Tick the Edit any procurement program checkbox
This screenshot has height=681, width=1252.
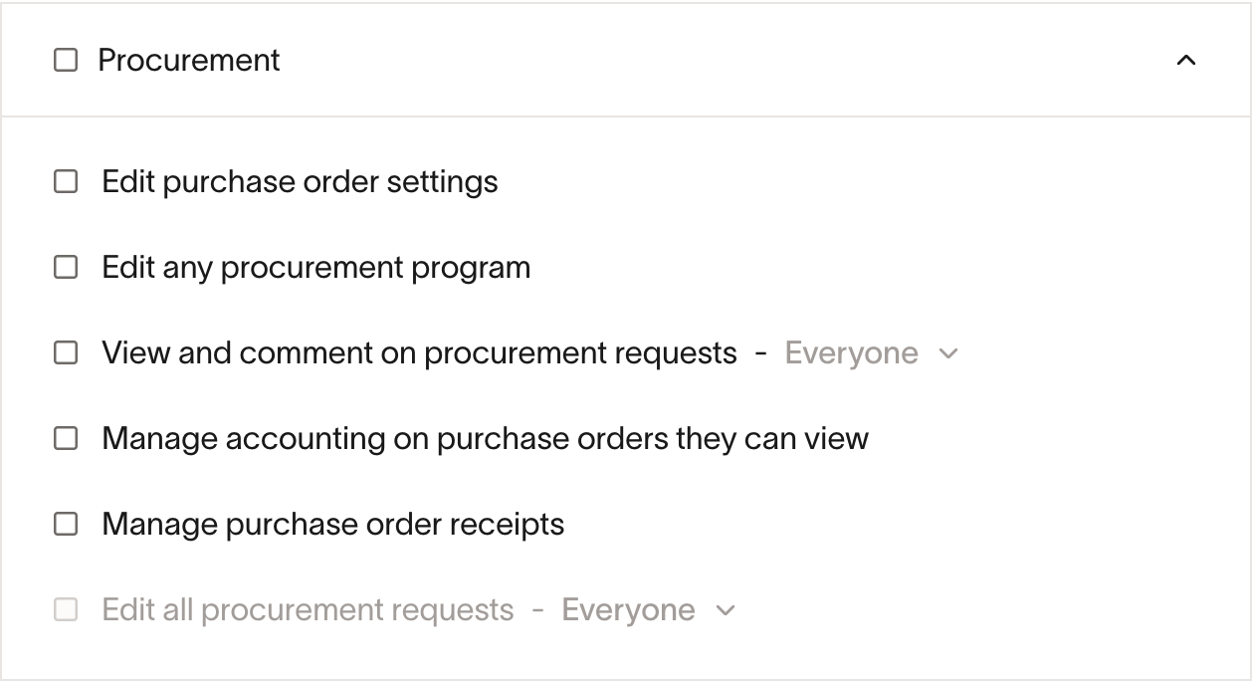(x=66, y=268)
